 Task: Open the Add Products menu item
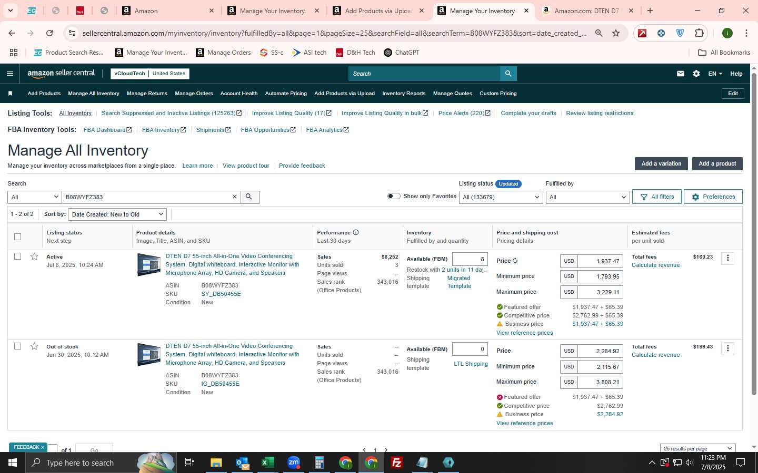[x=44, y=94]
